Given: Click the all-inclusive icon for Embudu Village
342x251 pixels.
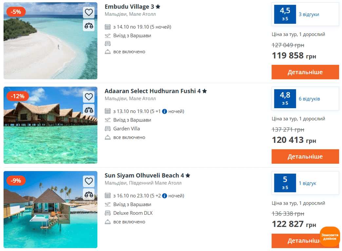Looking at the screenshot, I should [x=108, y=51].
